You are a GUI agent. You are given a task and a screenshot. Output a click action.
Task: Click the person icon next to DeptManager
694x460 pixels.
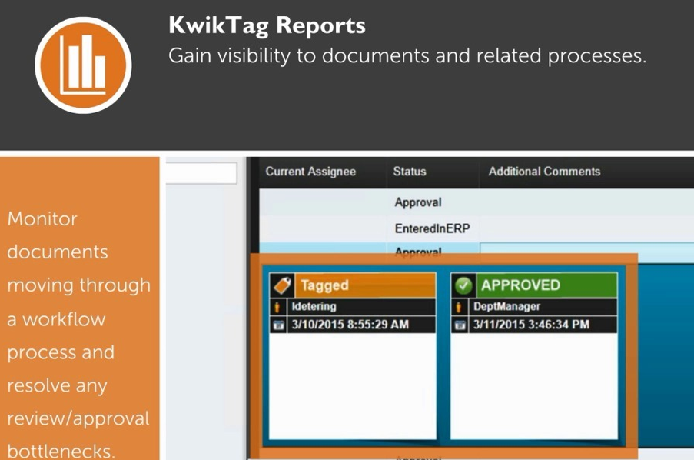(x=459, y=307)
